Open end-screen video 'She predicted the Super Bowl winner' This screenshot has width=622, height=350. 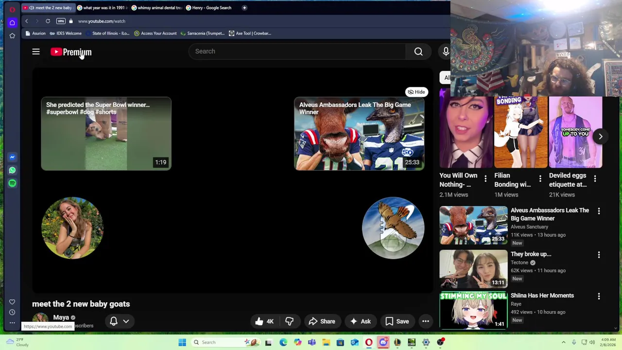[106, 134]
